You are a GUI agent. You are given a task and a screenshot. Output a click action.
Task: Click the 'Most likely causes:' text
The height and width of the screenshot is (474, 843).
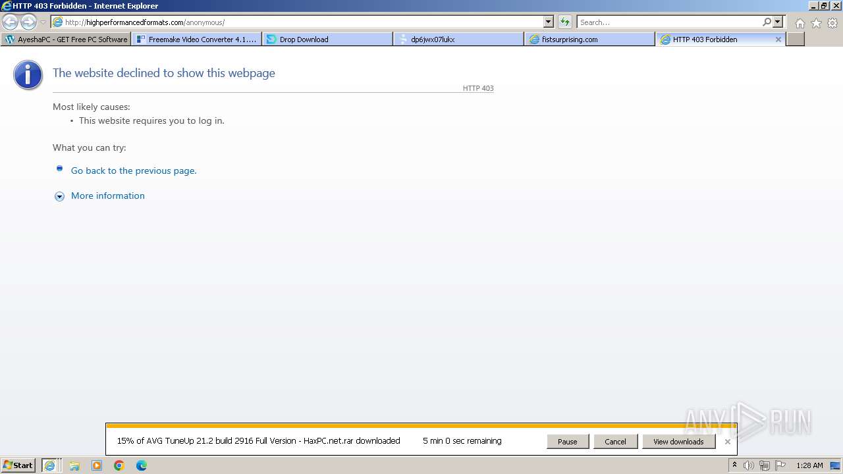click(92, 107)
